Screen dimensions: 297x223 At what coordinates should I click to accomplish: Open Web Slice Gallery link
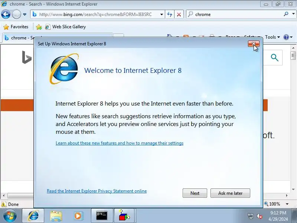click(x=66, y=27)
